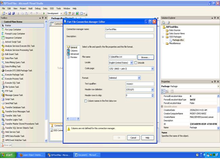The width and height of the screenshot is (220, 159).
Task: Click the green Start Debugging arrow
Action: 44,13
